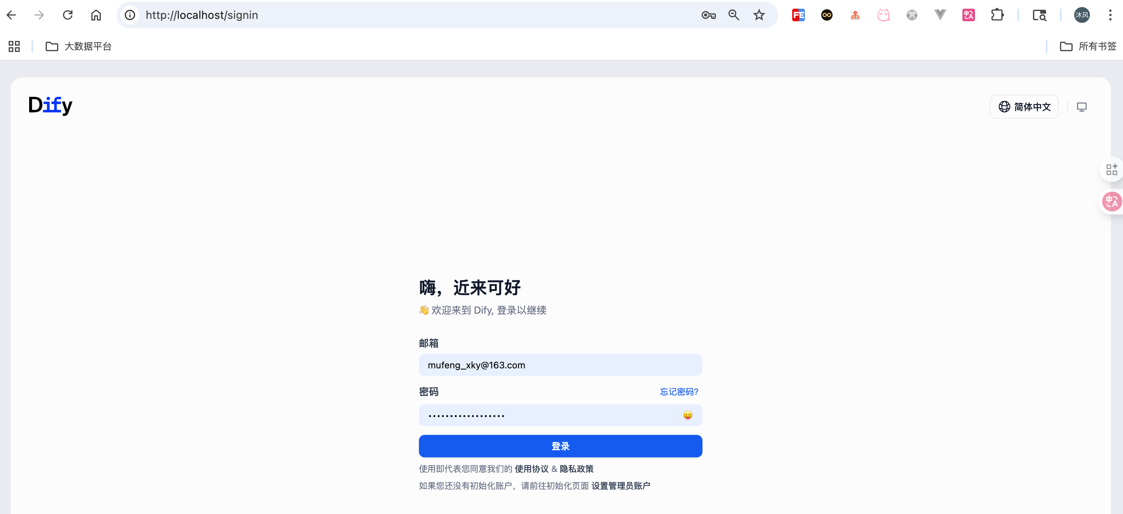The image size is (1123, 514).
Task: Click inside the 邮箱 email input field
Action: pyautogui.click(x=560, y=365)
